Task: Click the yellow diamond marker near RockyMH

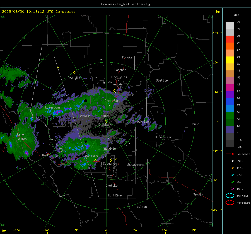Action: [74, 73]
